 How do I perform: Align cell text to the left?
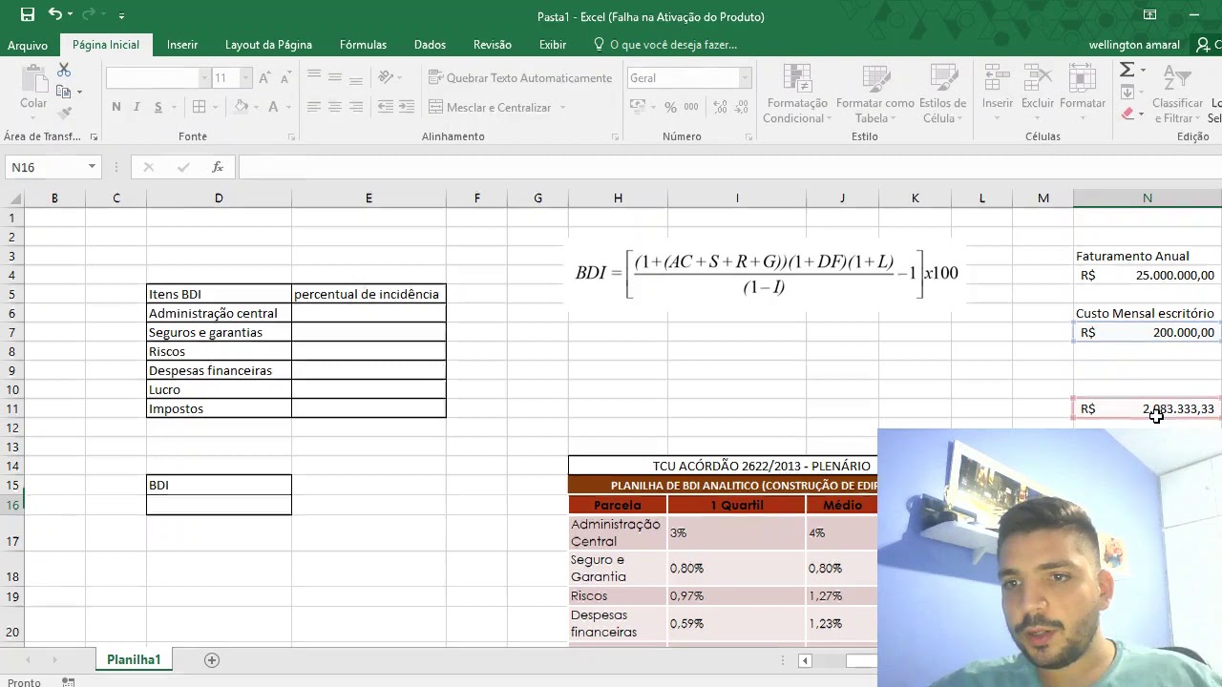point(314,107)
